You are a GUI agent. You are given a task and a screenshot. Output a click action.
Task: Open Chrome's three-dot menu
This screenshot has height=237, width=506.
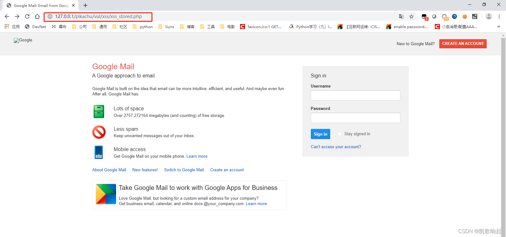pos(499,16)
